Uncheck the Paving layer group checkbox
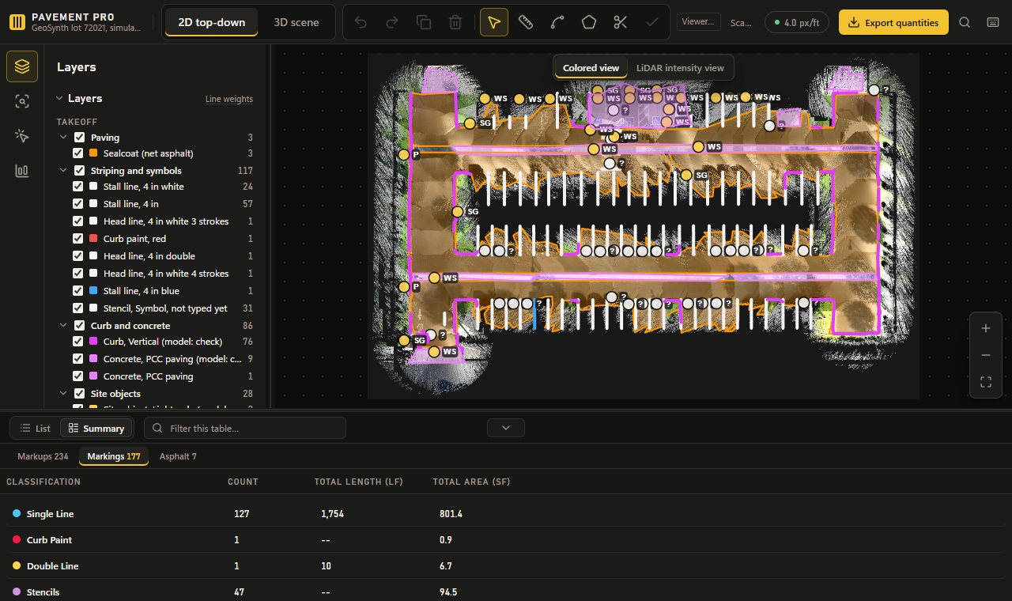Image resolution: width=1012 pixels, height=601 pixels. click(x=79, y=138)
